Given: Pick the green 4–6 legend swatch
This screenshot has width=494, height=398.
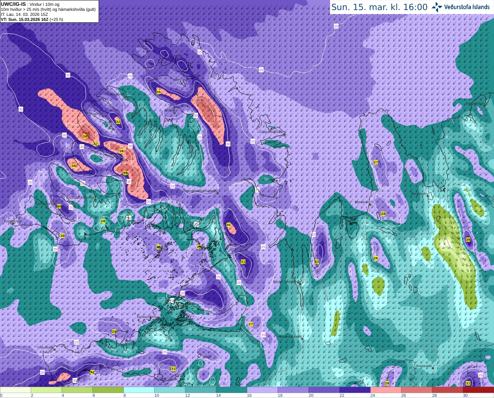Looking at the screenshot, I should point(77,390).
